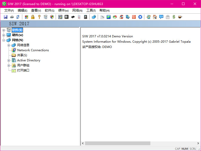Screen dimensions: 201x151
Task: Select 网络(N) in the tree
Action: [x=17, y=40]
